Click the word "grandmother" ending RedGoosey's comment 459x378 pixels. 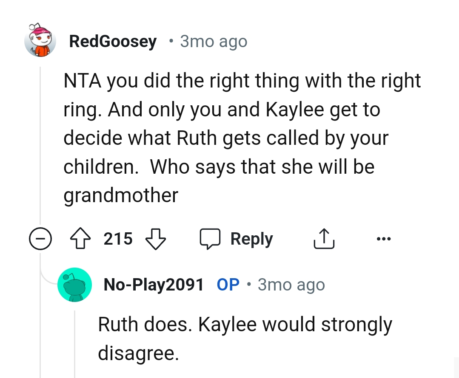(121, 195)
